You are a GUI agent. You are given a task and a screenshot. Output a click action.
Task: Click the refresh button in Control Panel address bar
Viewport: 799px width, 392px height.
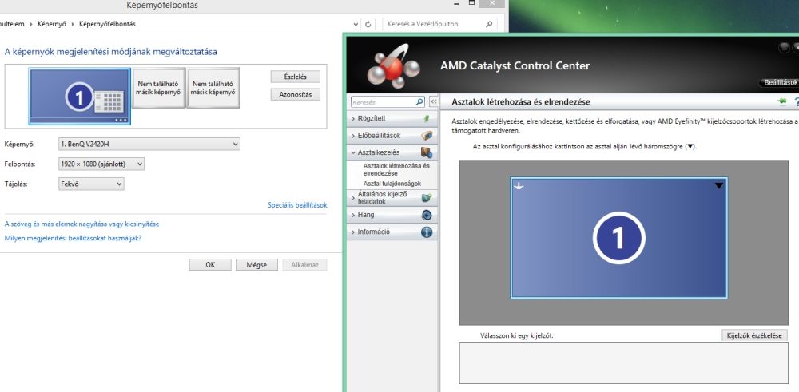click(368, 24)
